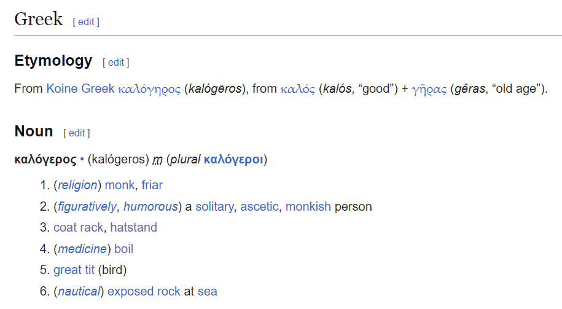Click the edit link next to Noun
The width and height of the screenshot is (562, 309).
[x=77, y=133]
